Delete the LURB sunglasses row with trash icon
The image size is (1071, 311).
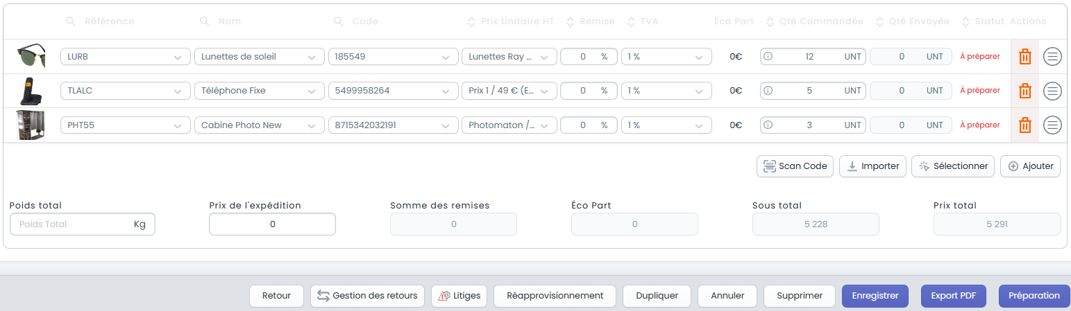(1024, 56)
